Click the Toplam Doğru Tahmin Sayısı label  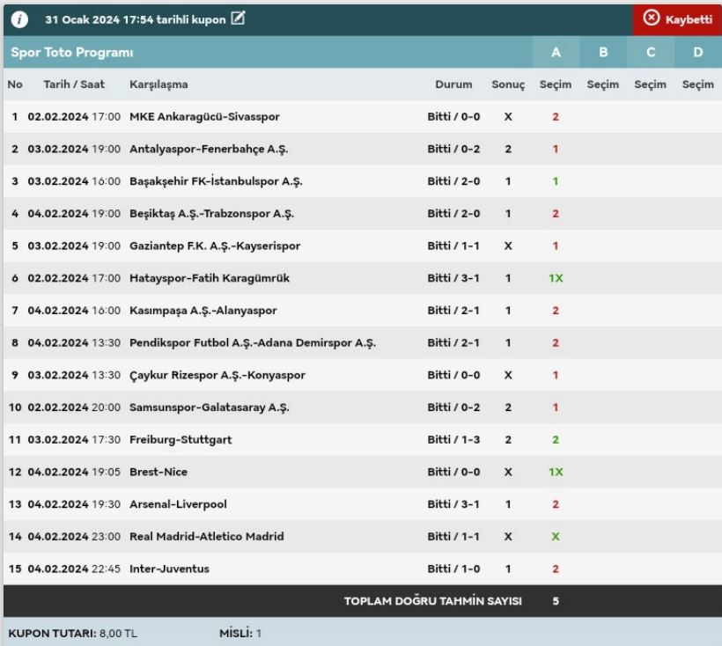tap(432, 601)
